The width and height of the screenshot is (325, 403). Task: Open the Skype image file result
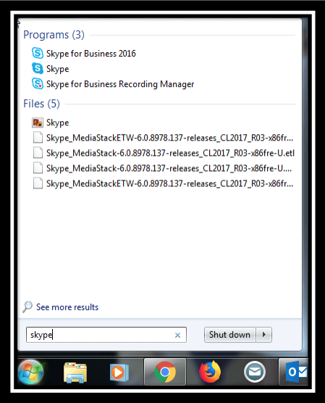[51, 122]
